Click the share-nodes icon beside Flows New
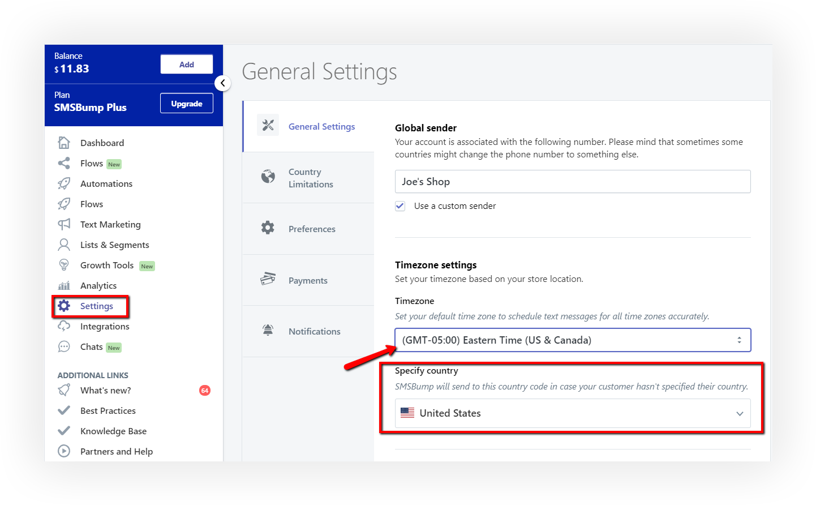Image resolution: width=816 pixels, height=505 pixels. pyautogui.click(x=64, y=163)
